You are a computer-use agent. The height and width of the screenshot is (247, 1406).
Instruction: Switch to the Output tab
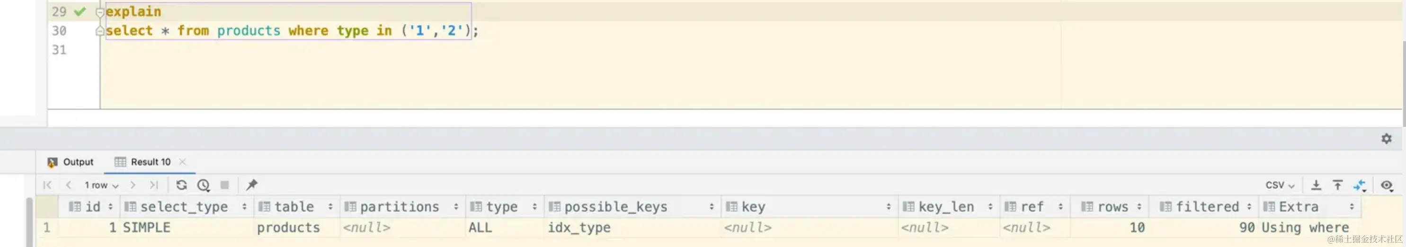tap(71, 162)
